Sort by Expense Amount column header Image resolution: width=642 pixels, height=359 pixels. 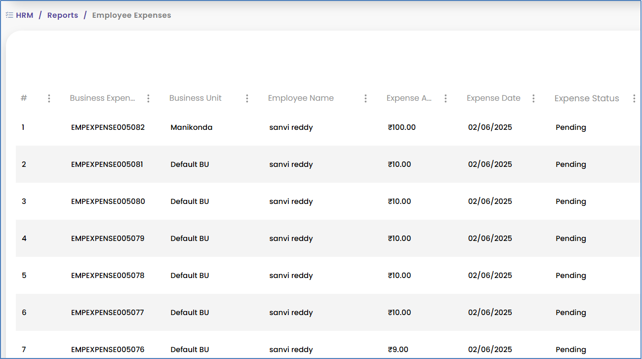409,98
